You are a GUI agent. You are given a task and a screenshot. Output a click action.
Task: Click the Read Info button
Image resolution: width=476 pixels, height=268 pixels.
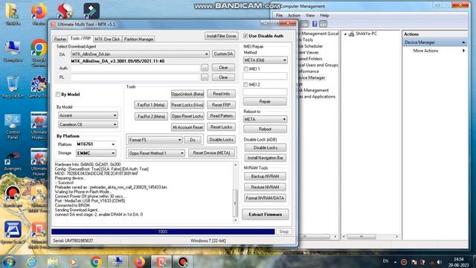222,94
